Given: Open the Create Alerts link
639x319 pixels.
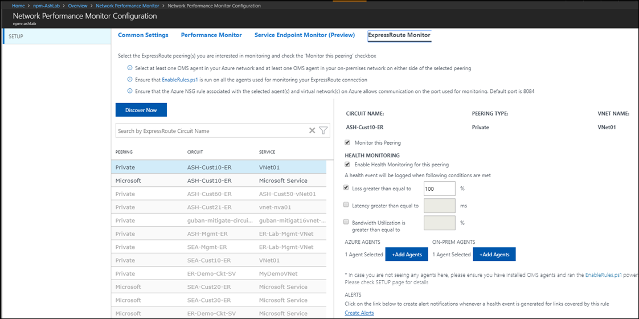Looking at the screenshot, I should tap(359, 313).
